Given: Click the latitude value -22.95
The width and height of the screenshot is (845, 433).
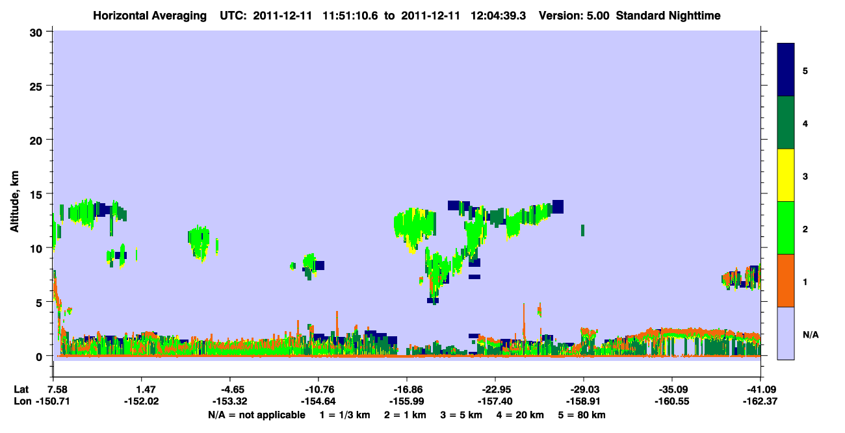Looking at the screenshot, I should [495, 390].
